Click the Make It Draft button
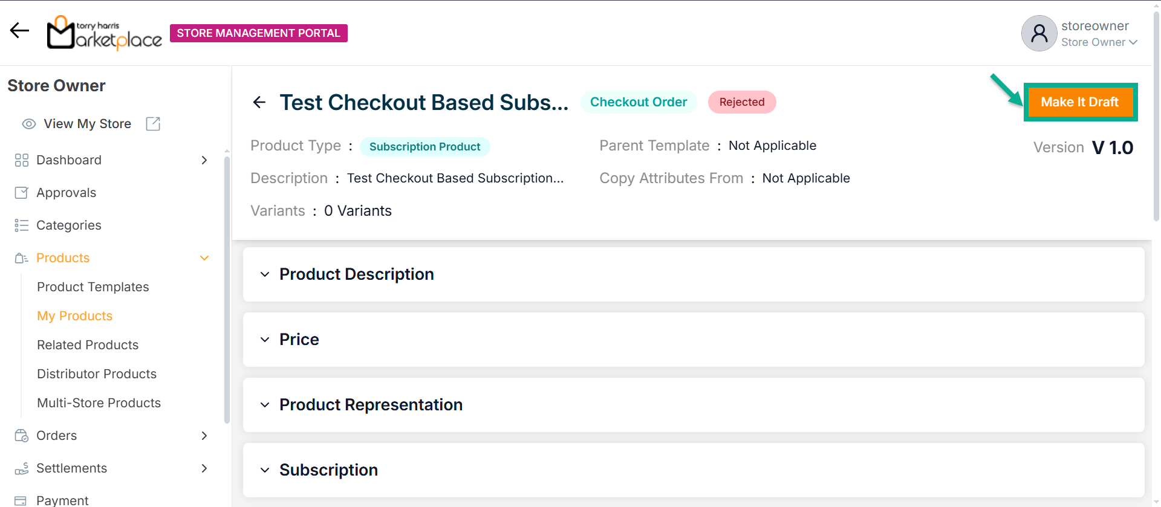The image size is (1161, 507). [1079, 102]
